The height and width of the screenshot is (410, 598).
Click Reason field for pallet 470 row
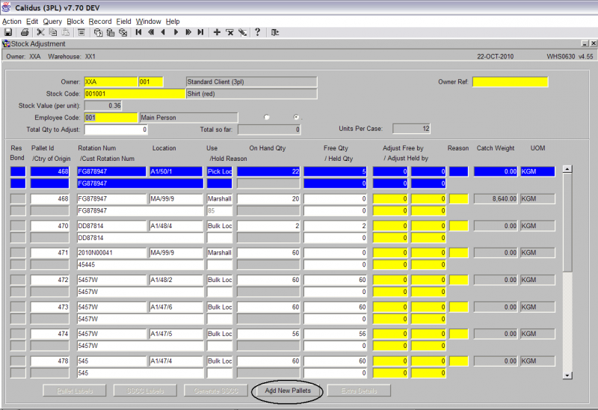(x=458, y=226)
